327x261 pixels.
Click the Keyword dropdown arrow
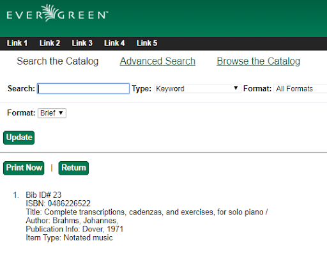236,88
